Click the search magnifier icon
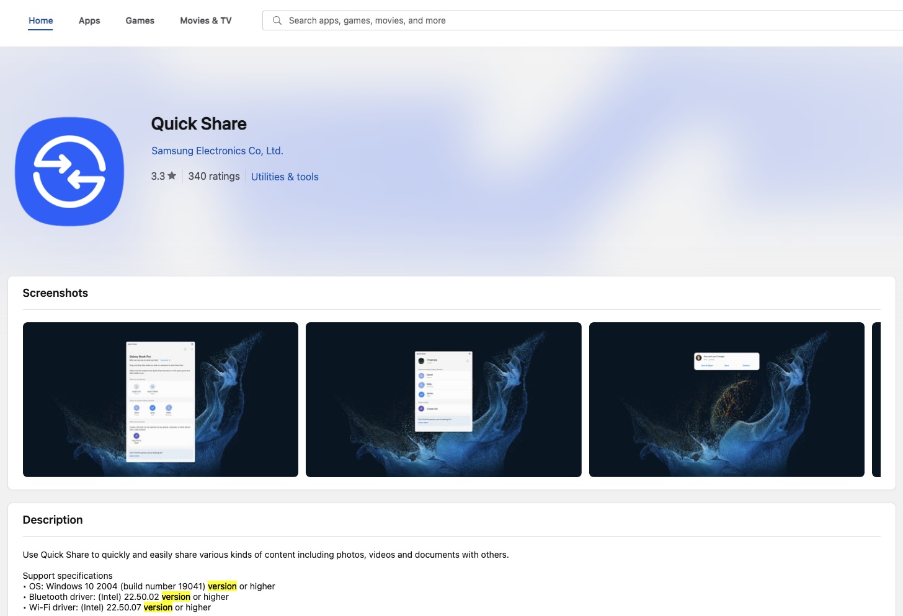The width and height of the screenshot is (903, 616). pos(277,20)
